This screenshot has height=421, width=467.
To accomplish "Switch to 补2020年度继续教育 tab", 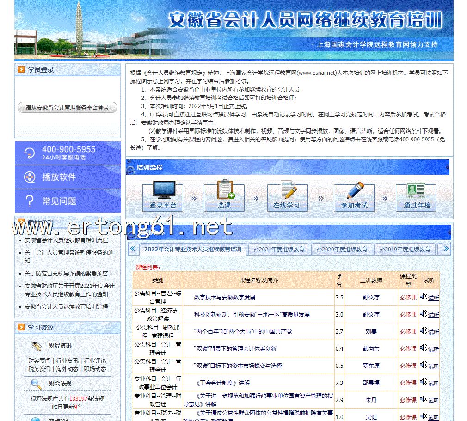I will pyautogui.click(x=341, y=249).
